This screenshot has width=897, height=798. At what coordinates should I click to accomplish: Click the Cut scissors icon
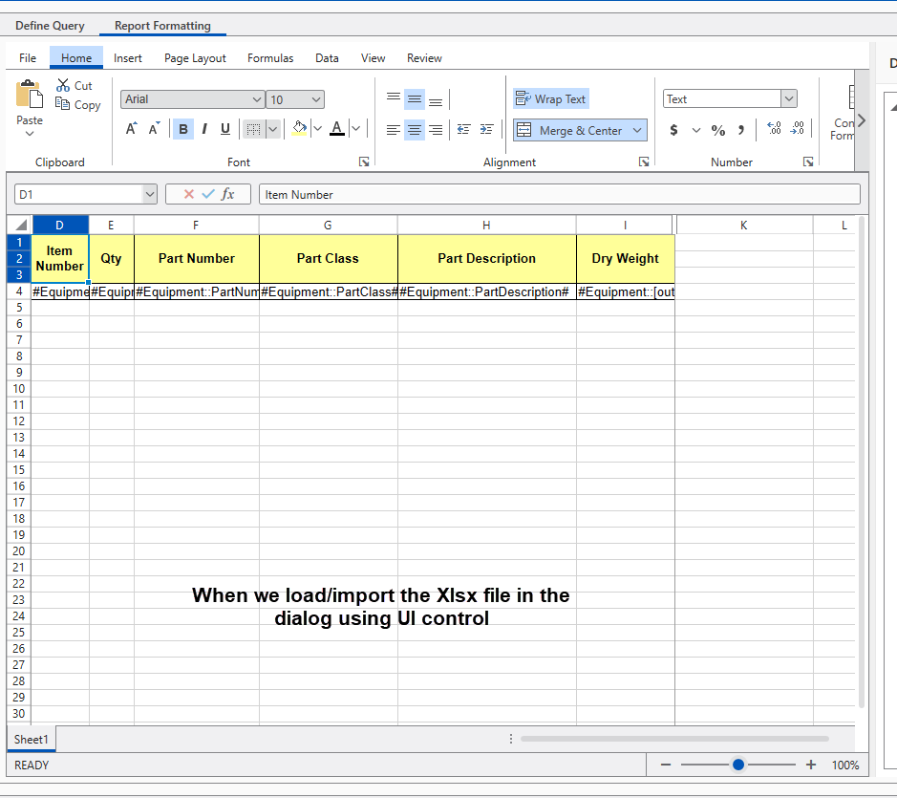[63, 85]
